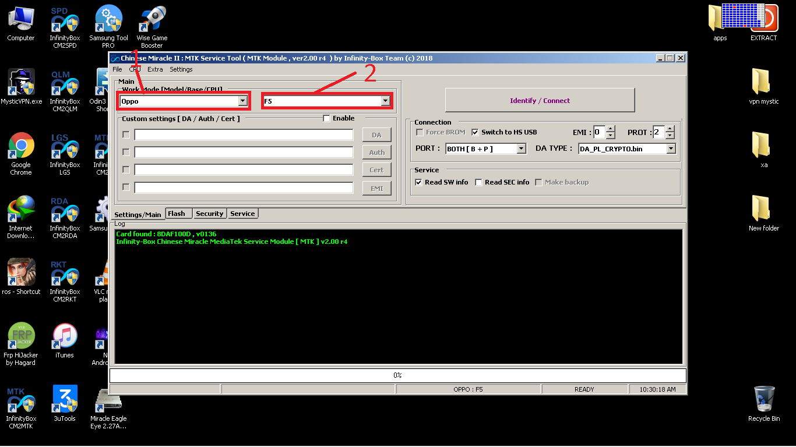Viewport: 796px width, 447px height.
Task: Open the Oppo brand dropdown
Action: click(243, 101)
